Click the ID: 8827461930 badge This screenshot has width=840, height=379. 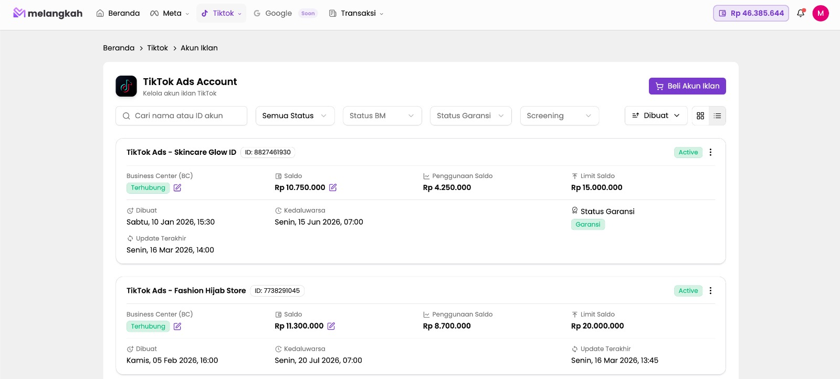click(268, 152)
